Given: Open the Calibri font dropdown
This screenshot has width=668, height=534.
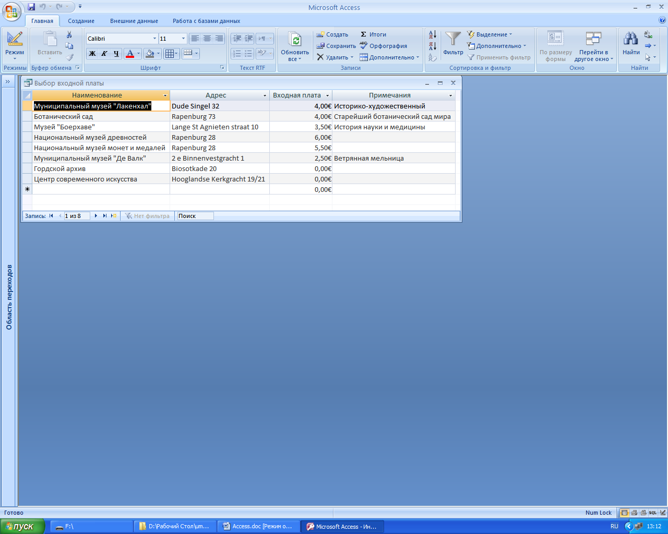Looking at the screenshot, I should coord(154,39).
